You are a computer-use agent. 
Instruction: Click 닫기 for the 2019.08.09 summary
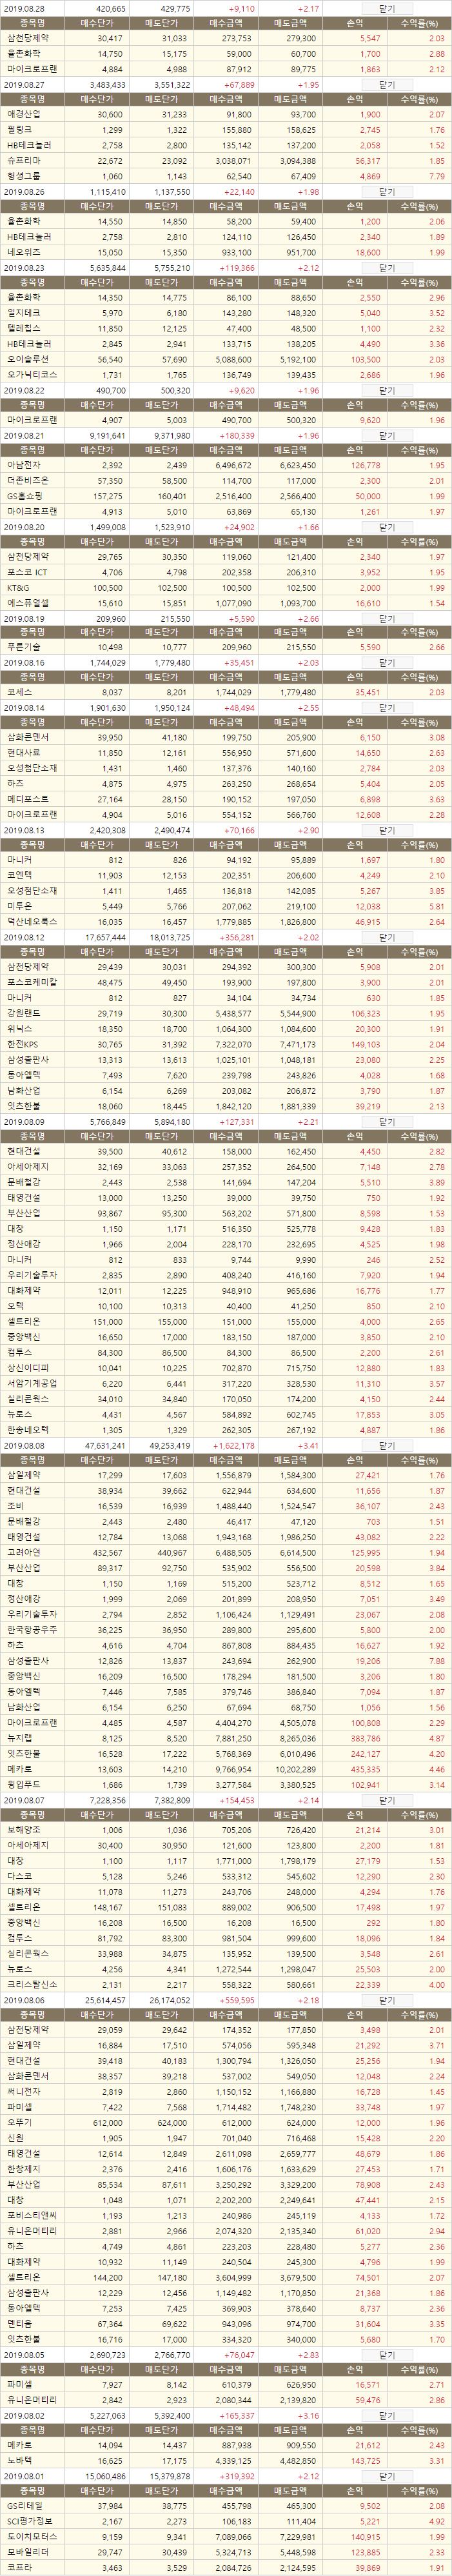[x=387, y=1122]
